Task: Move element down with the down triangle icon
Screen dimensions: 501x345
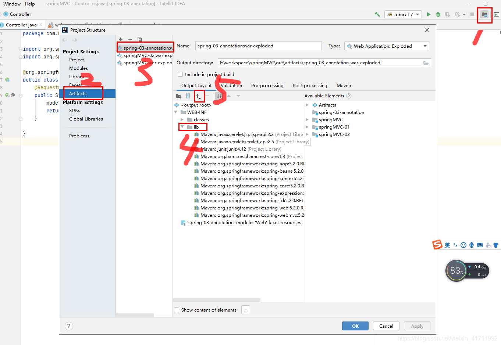Action: point(238,96)
